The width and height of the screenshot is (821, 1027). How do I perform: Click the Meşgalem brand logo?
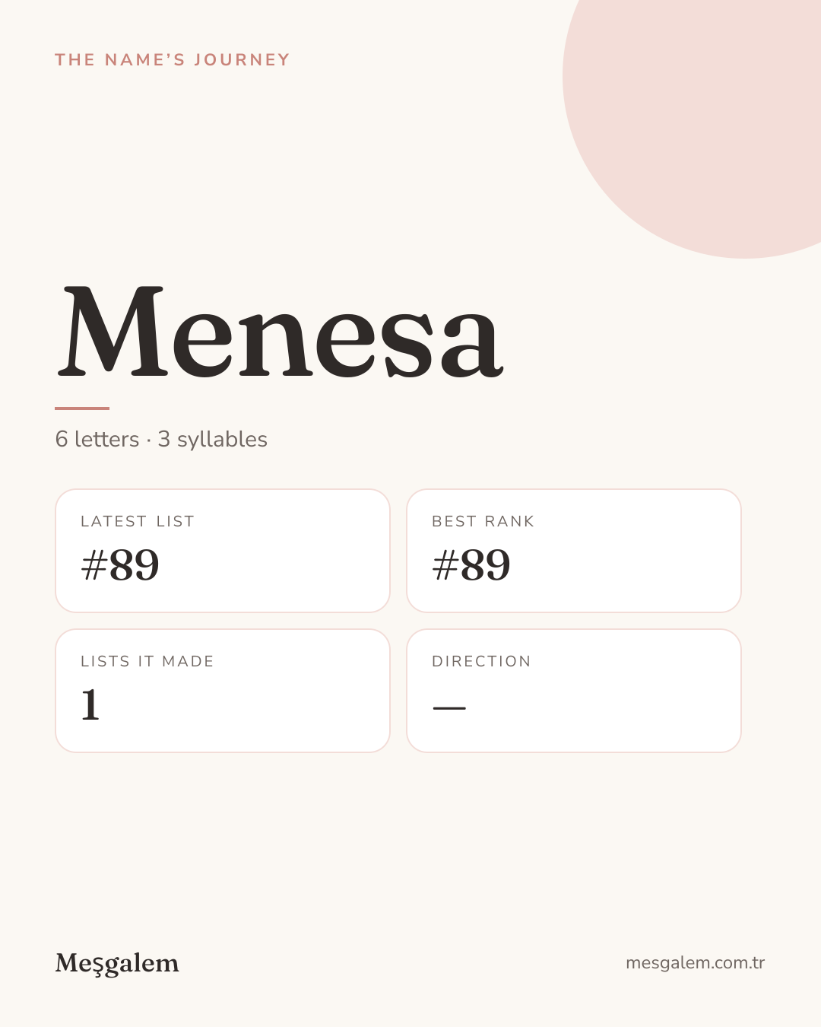[117, 963]
